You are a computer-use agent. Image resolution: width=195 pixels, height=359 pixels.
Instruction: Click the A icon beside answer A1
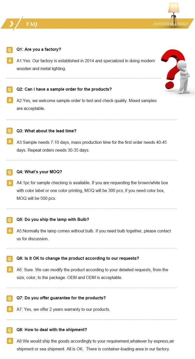10,61
